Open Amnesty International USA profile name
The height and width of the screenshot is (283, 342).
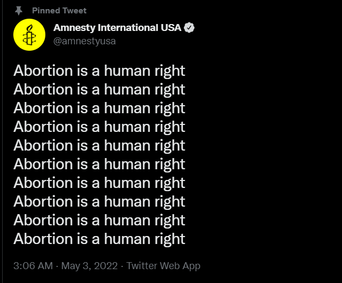pyautogui.click(x=117, y=28)
